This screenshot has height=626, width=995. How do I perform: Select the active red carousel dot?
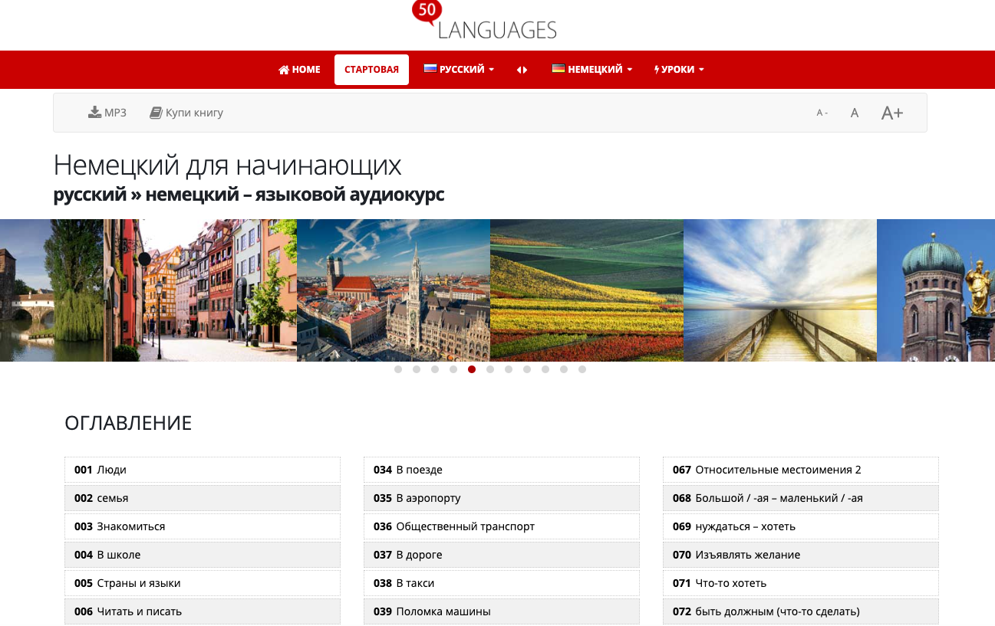[x=472, y=369]
